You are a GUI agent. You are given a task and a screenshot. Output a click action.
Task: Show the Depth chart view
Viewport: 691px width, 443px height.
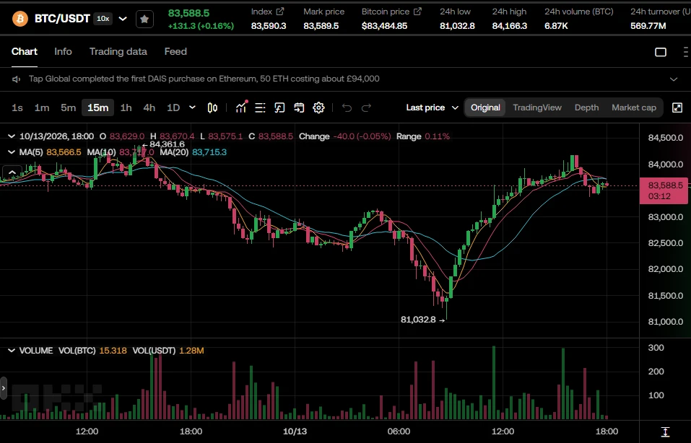click(586, 108)
